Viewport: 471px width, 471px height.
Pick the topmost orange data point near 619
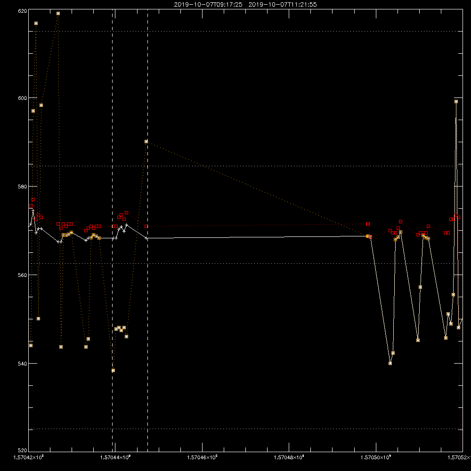pyautogui.click(x=58, y=14)
